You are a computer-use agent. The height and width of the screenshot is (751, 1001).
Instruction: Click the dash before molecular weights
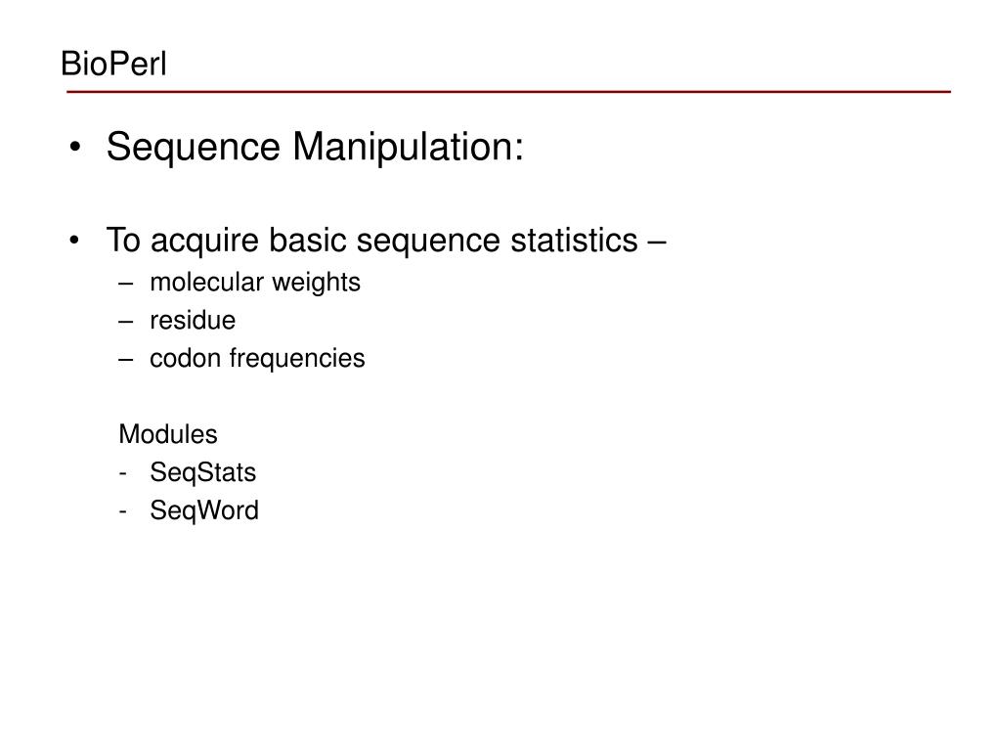coord(126,283)
